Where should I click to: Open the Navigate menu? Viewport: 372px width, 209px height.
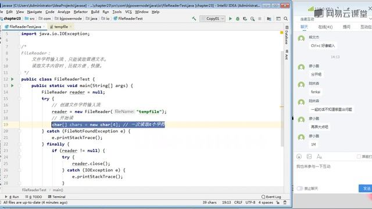pos(34,12)
